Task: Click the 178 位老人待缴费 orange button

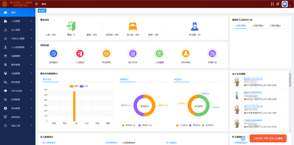Action: [268, 138]
